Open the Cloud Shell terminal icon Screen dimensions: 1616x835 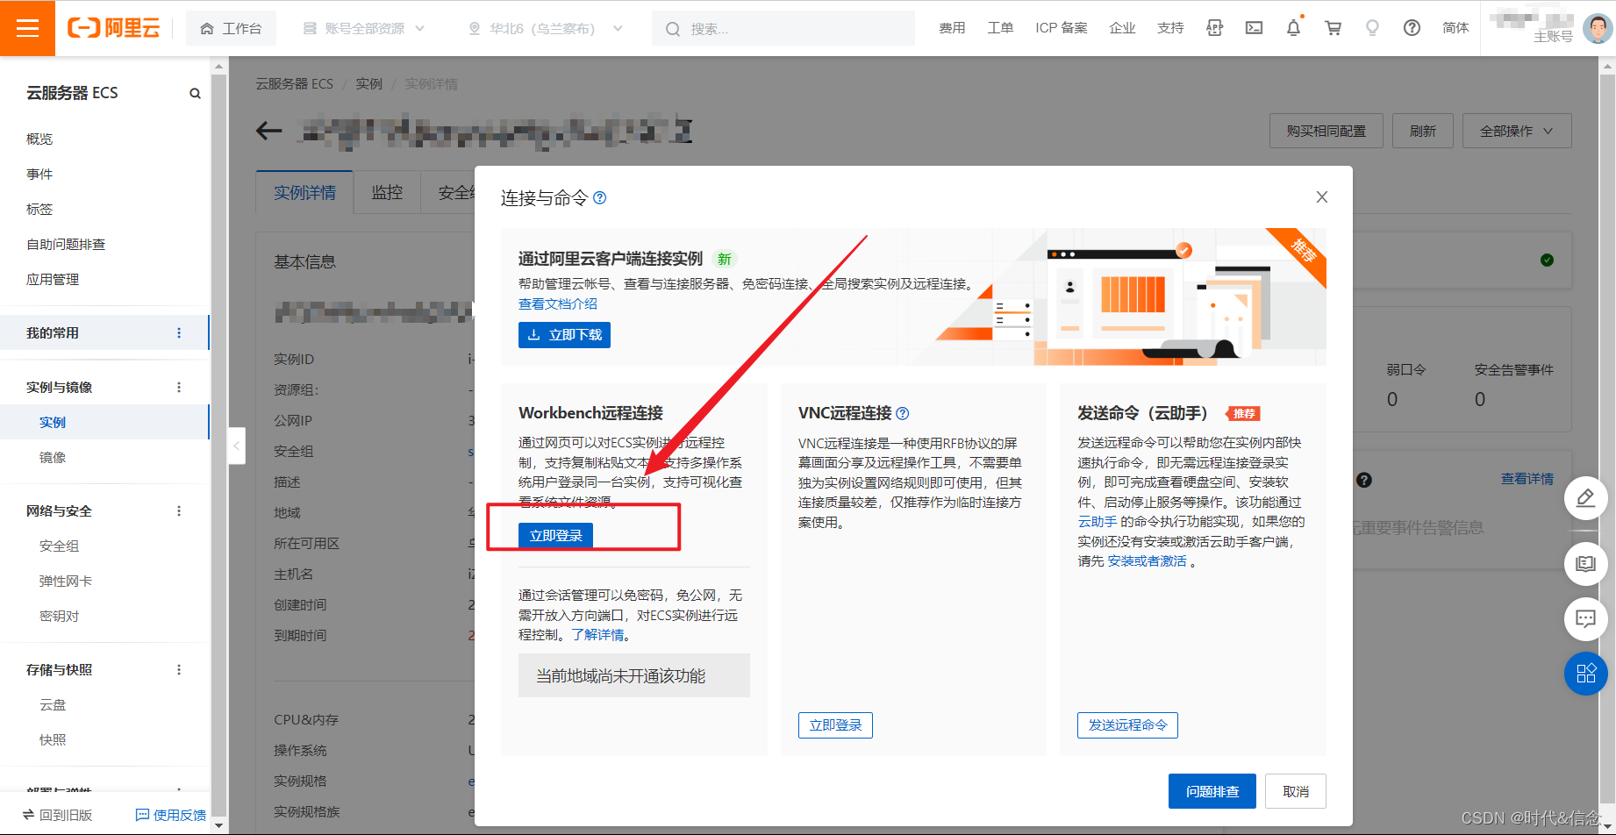pyautogui.click(x=1255, y=28)
